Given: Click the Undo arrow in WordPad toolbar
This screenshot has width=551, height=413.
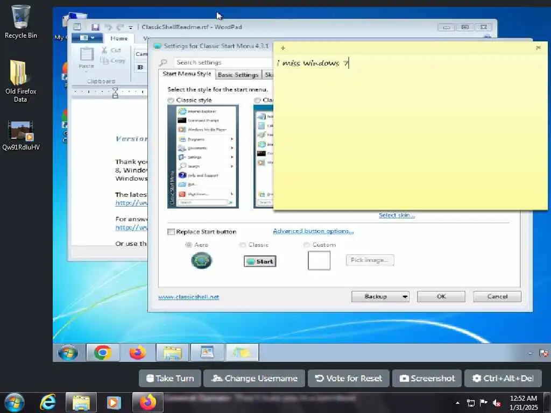Looking at the screenshot, I should (x=108, y=27).
